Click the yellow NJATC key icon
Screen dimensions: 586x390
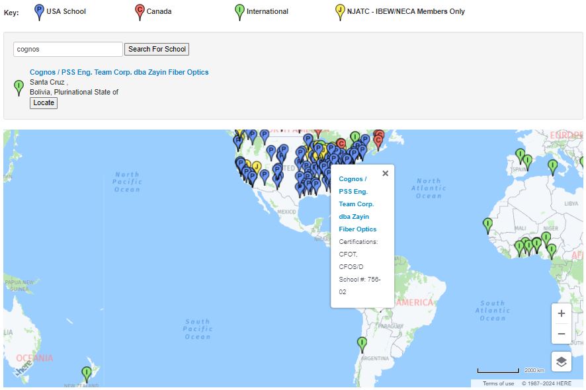(x=340, y=11)
